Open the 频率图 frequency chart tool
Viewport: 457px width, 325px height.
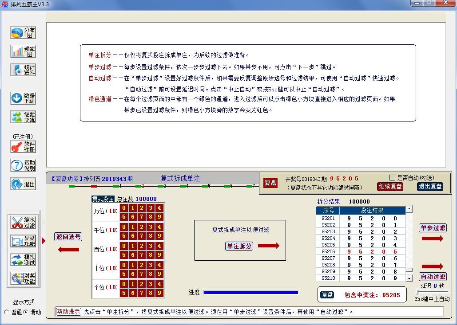pos(22,51)
